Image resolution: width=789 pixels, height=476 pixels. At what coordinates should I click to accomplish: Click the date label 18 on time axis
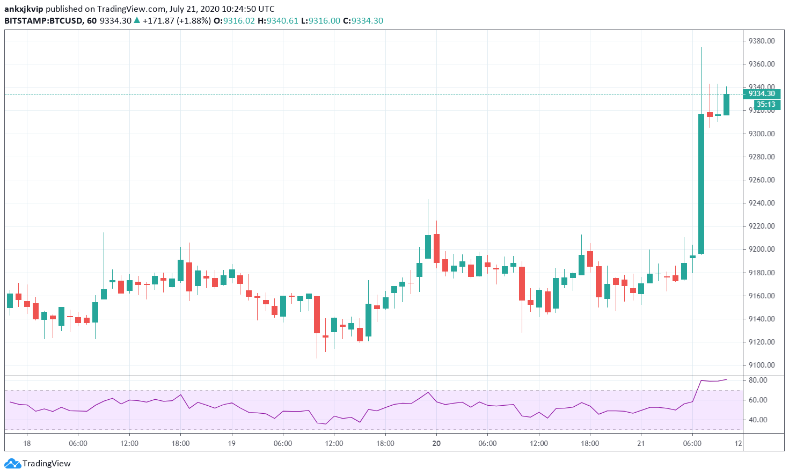27,443
